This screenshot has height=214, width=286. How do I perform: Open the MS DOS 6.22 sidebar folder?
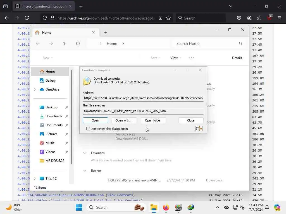click(x=54, y=161)
